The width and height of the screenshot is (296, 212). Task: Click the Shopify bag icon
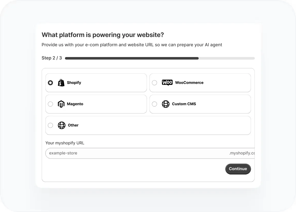(x=61, y=82)
